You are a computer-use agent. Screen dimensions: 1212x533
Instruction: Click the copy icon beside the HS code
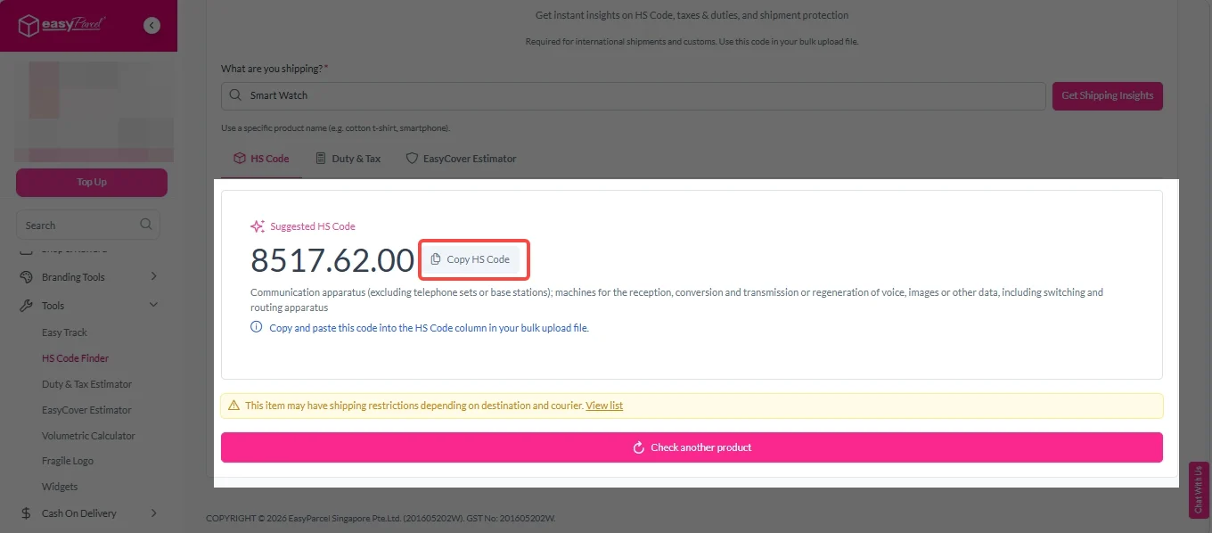[x=436, y=259]
